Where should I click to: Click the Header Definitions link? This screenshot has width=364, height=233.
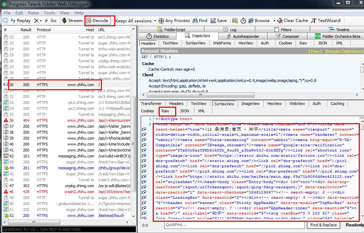tap(344, 51)
